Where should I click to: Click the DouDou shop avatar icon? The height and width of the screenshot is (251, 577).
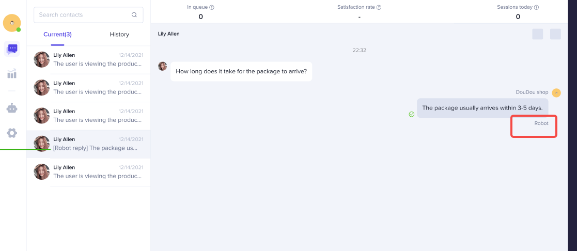(556, 92)
